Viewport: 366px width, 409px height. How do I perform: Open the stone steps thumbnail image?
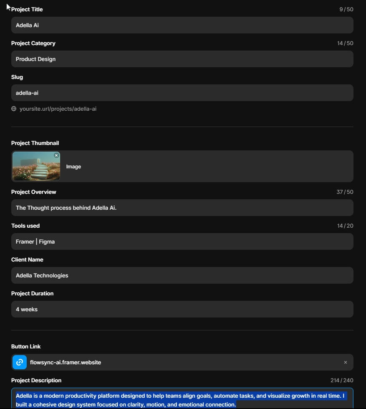(x=35, y=167)
